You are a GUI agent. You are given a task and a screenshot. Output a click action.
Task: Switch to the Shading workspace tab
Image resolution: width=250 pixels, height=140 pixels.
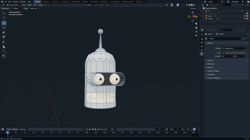click(85, 2)
